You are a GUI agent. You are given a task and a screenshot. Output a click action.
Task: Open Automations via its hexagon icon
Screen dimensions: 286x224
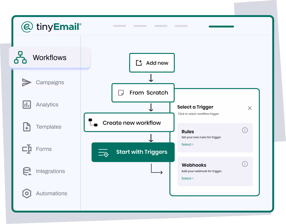[x=27, y=193]
